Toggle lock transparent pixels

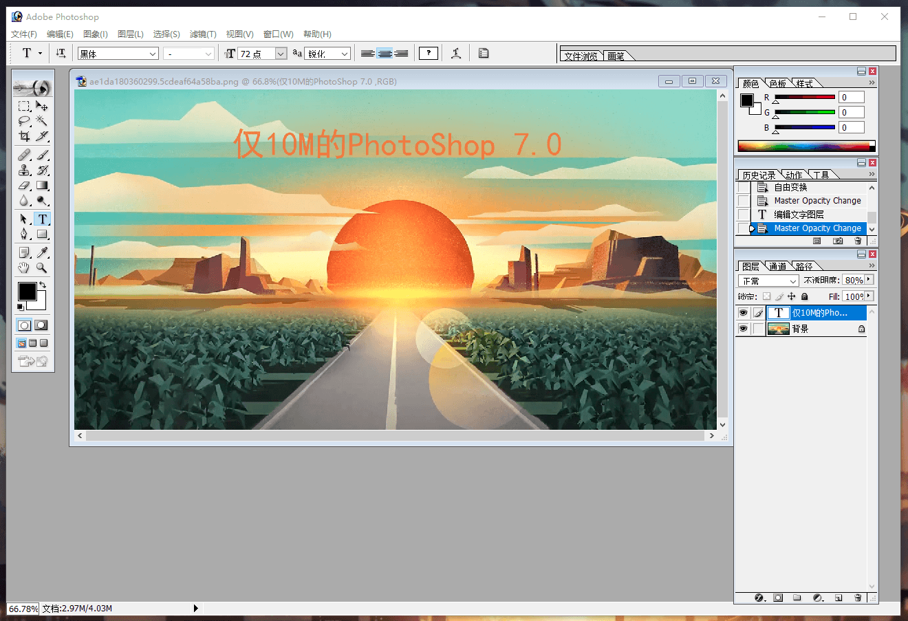pos(766,296)
